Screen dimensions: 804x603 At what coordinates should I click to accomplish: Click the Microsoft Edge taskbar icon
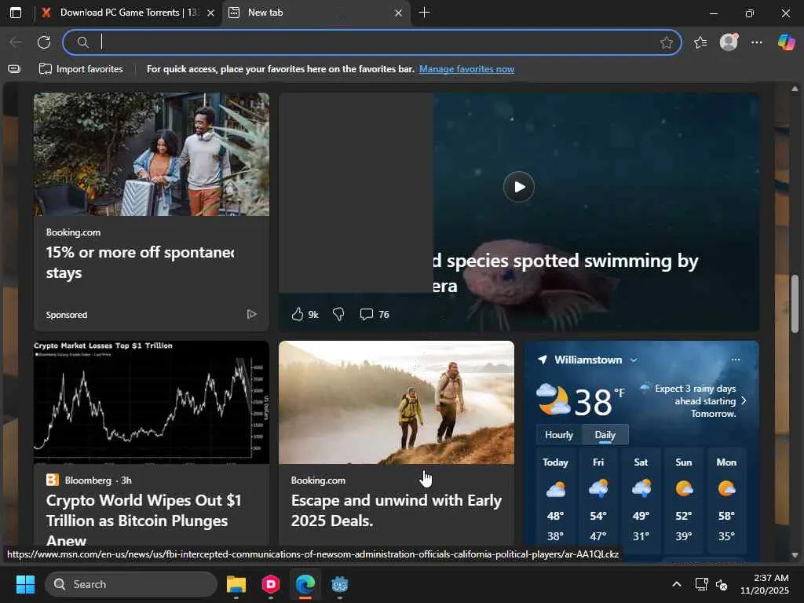click(x=305, y=584)
